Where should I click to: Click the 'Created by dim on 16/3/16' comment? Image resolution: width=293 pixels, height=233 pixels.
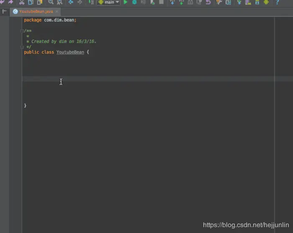pyautogui.click(x=64, y=41)
